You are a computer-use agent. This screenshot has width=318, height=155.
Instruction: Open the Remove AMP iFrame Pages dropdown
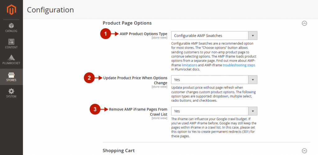(x=214, y=111)
